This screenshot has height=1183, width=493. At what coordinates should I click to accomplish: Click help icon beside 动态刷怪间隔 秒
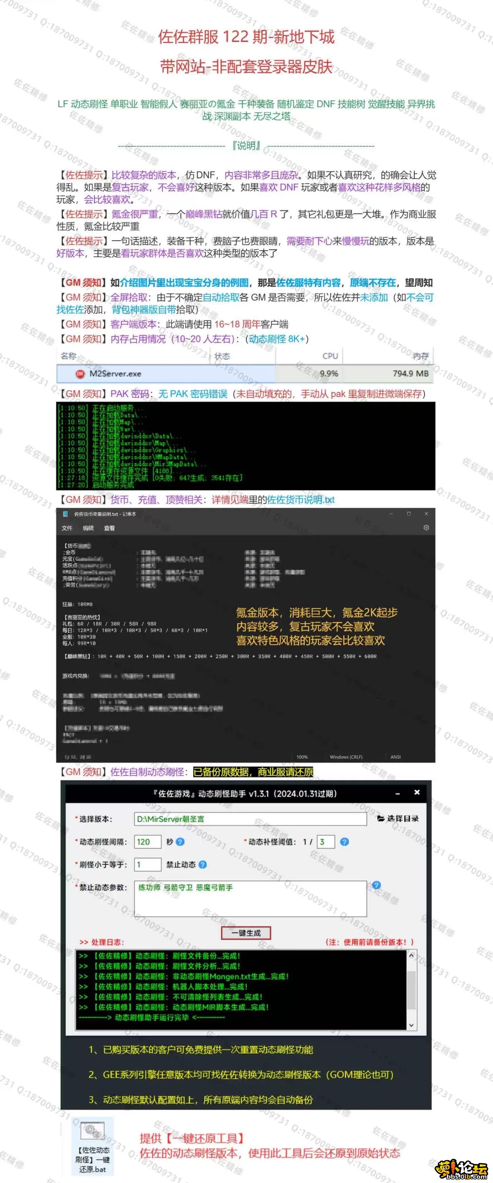(180, 842)
